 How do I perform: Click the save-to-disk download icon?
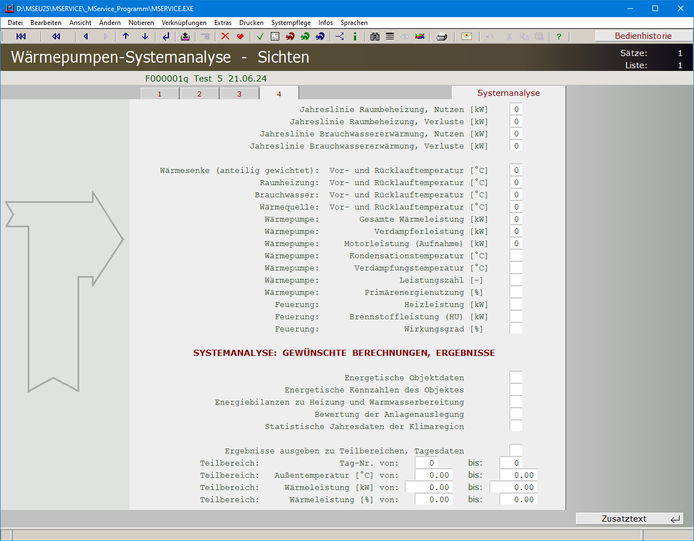pos(185,37)
